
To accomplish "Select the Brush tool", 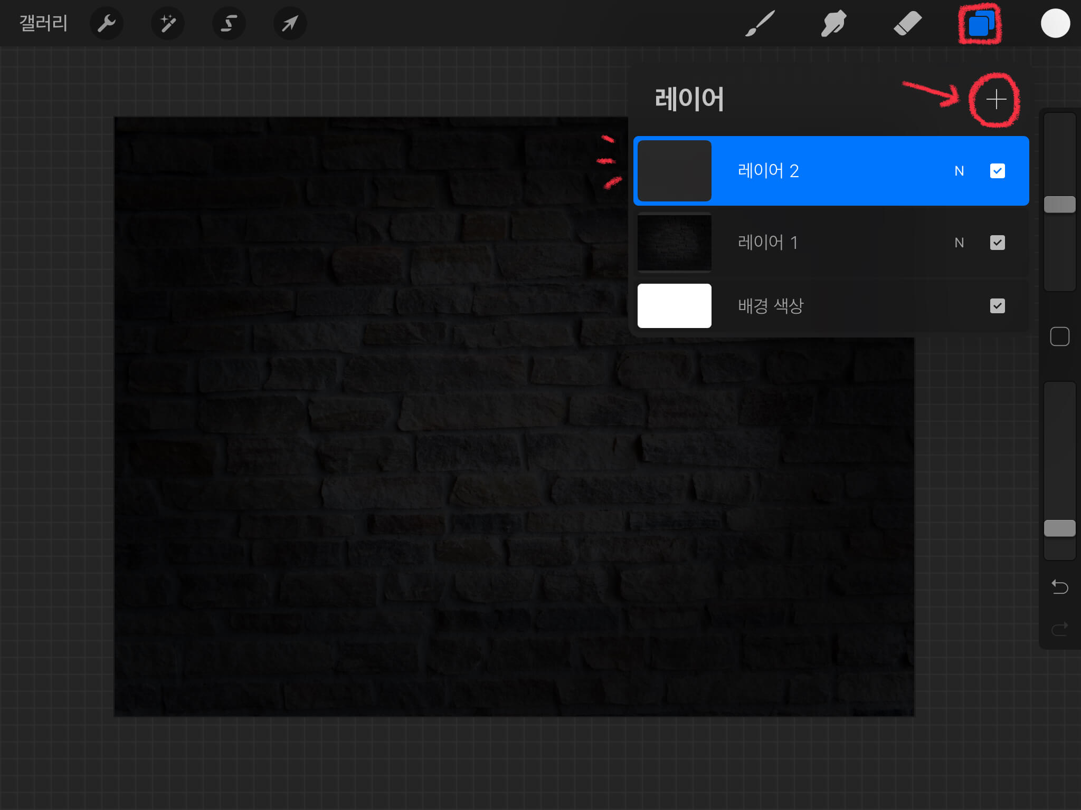I will pos(760,24).
